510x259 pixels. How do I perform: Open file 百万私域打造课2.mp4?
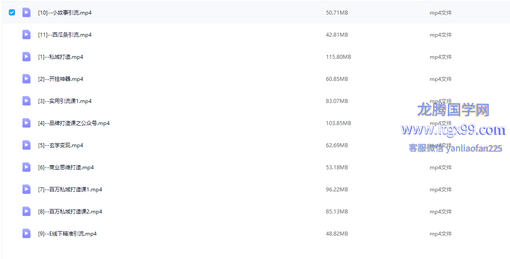click(x=70, y=212)
